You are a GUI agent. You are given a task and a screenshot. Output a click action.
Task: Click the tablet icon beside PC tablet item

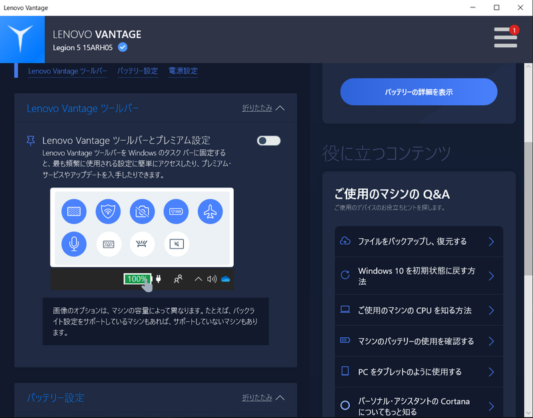(x=345, y=371)
